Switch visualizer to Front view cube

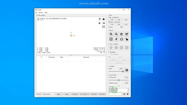click(x=100, y=23)
